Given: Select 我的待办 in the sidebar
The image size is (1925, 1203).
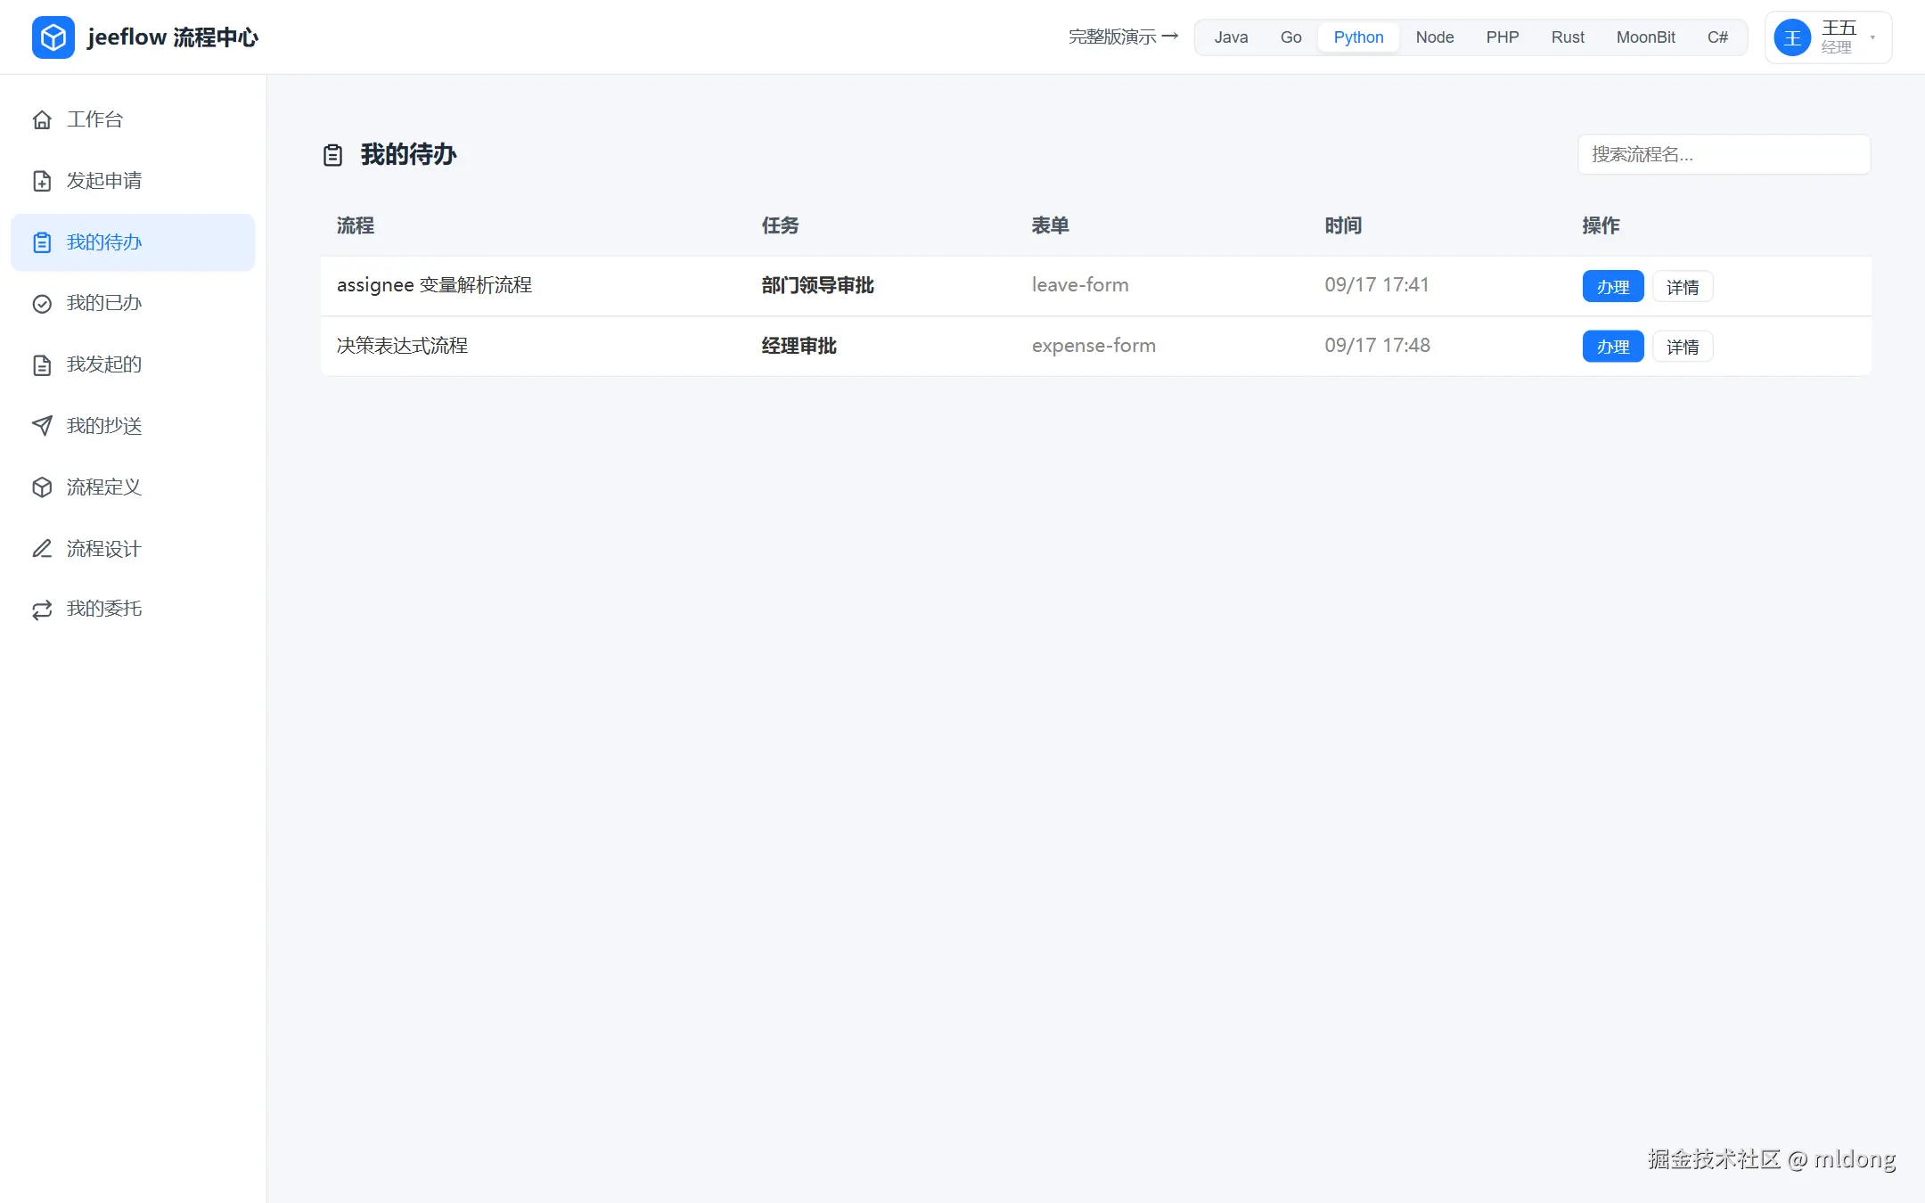Looking at the screenshot, I should coord(133,242).
